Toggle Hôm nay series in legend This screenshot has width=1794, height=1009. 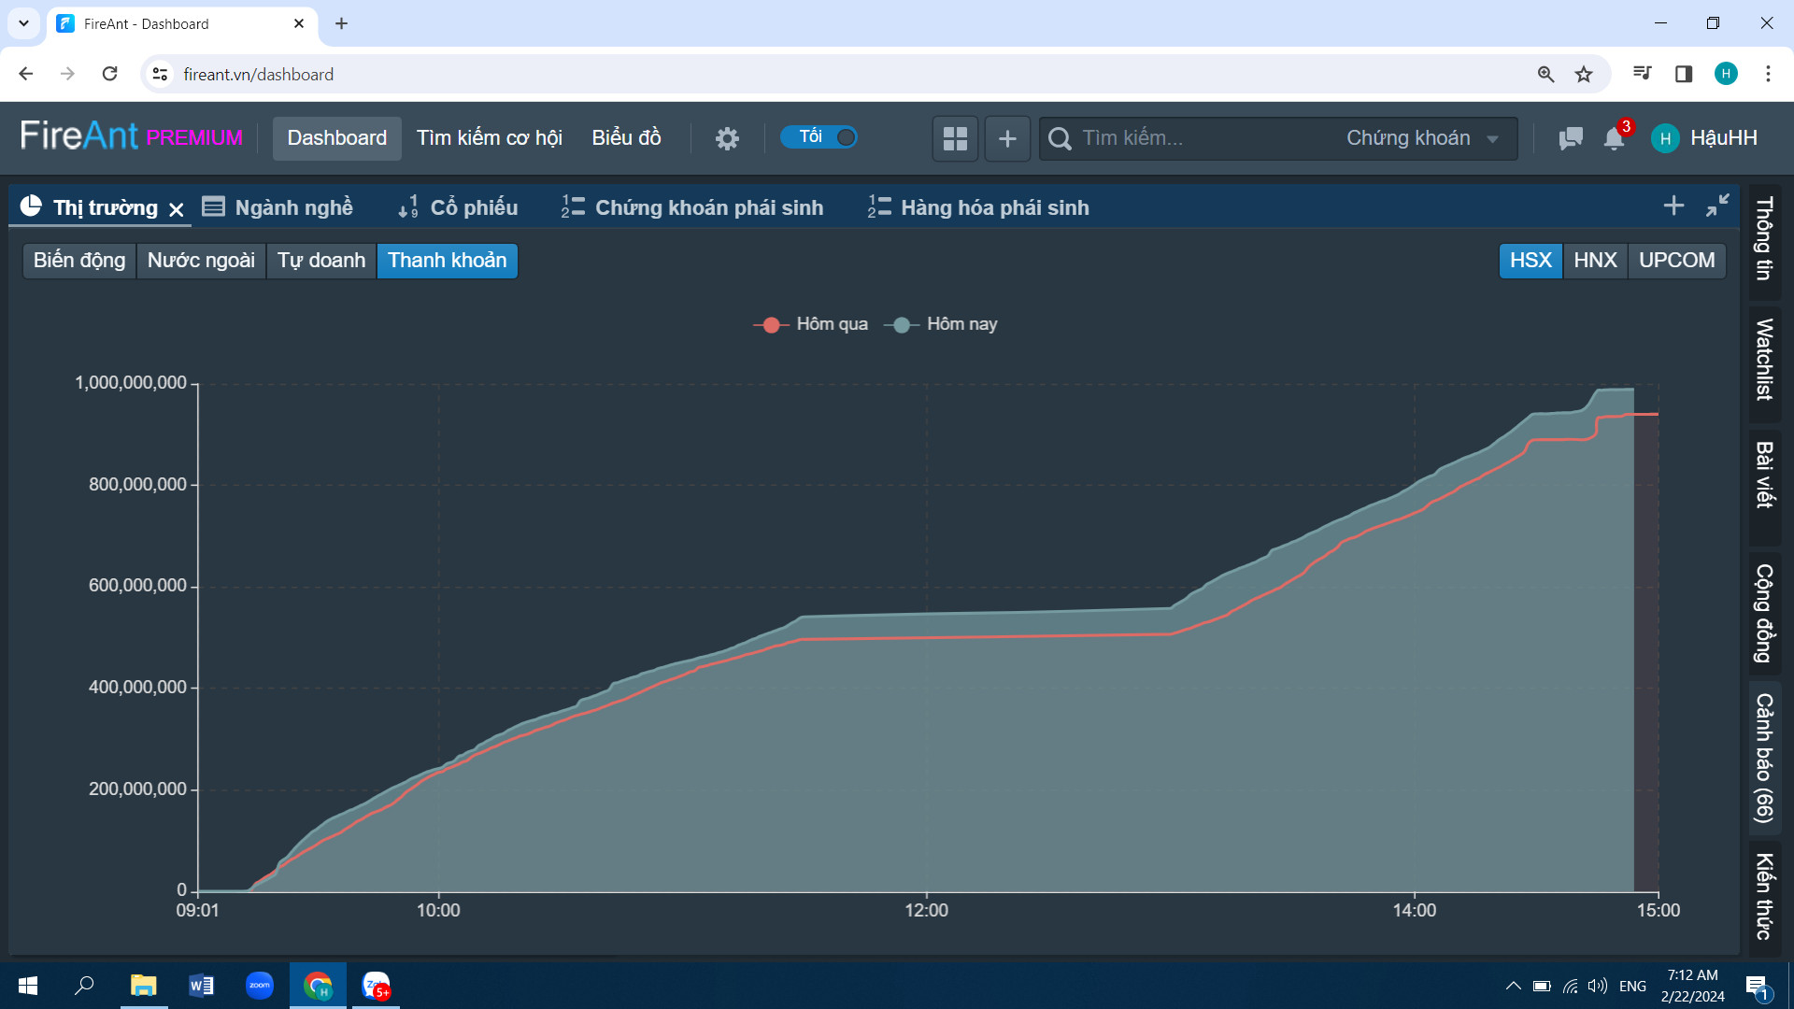(x=941, y=324)
